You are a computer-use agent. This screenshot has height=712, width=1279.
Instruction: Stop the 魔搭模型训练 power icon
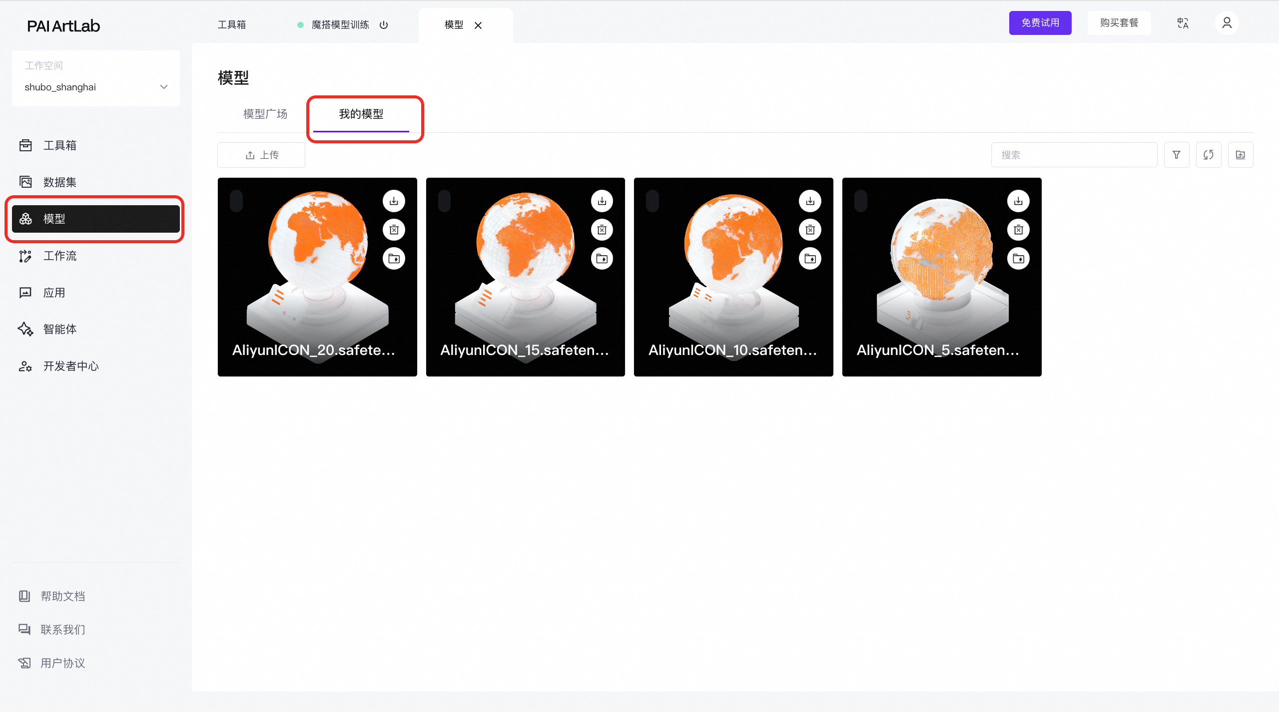point(384,25)
